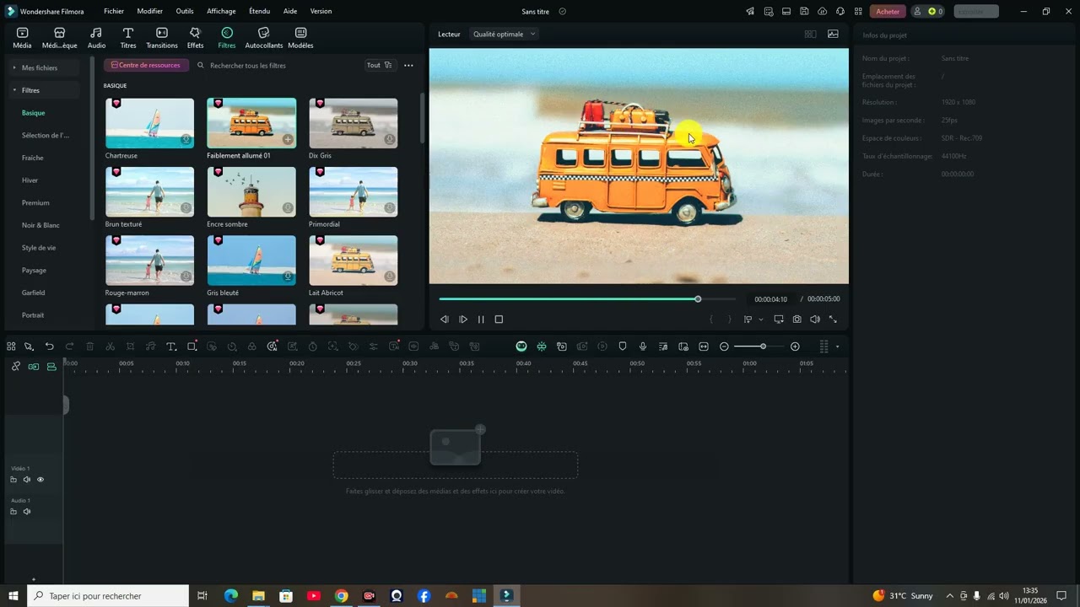Step to previous frame in player
Screen dimensions: 1080x607
coord(445,320)
